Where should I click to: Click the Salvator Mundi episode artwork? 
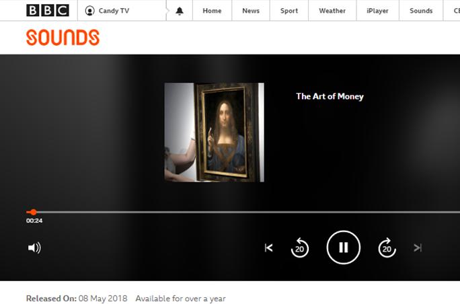214,132
